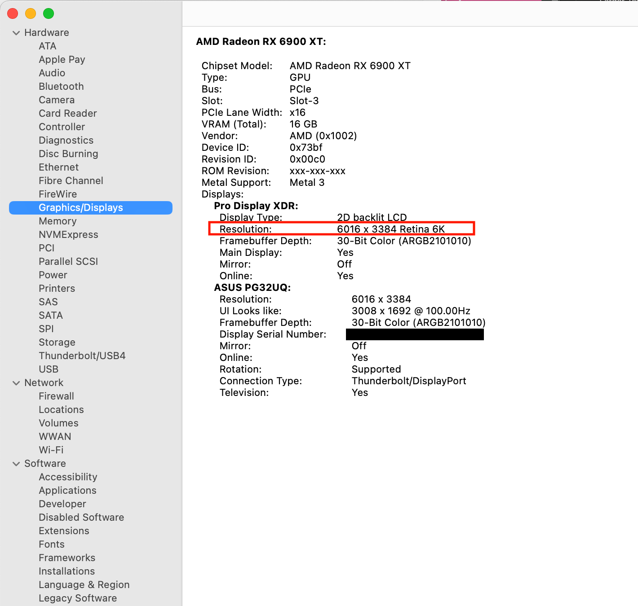Open the PCI entry

46,248
